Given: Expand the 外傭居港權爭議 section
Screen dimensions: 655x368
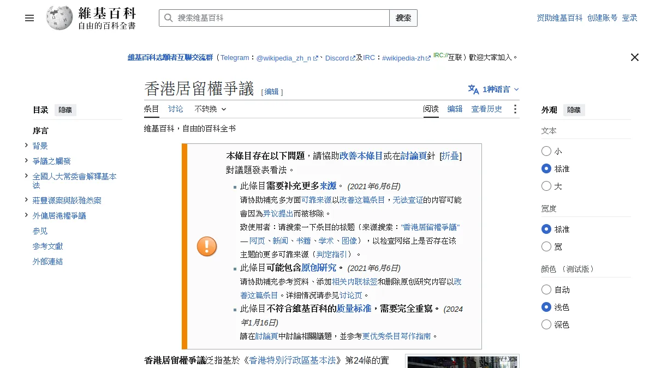Looking at the screenshot, I should click(26, 215).
